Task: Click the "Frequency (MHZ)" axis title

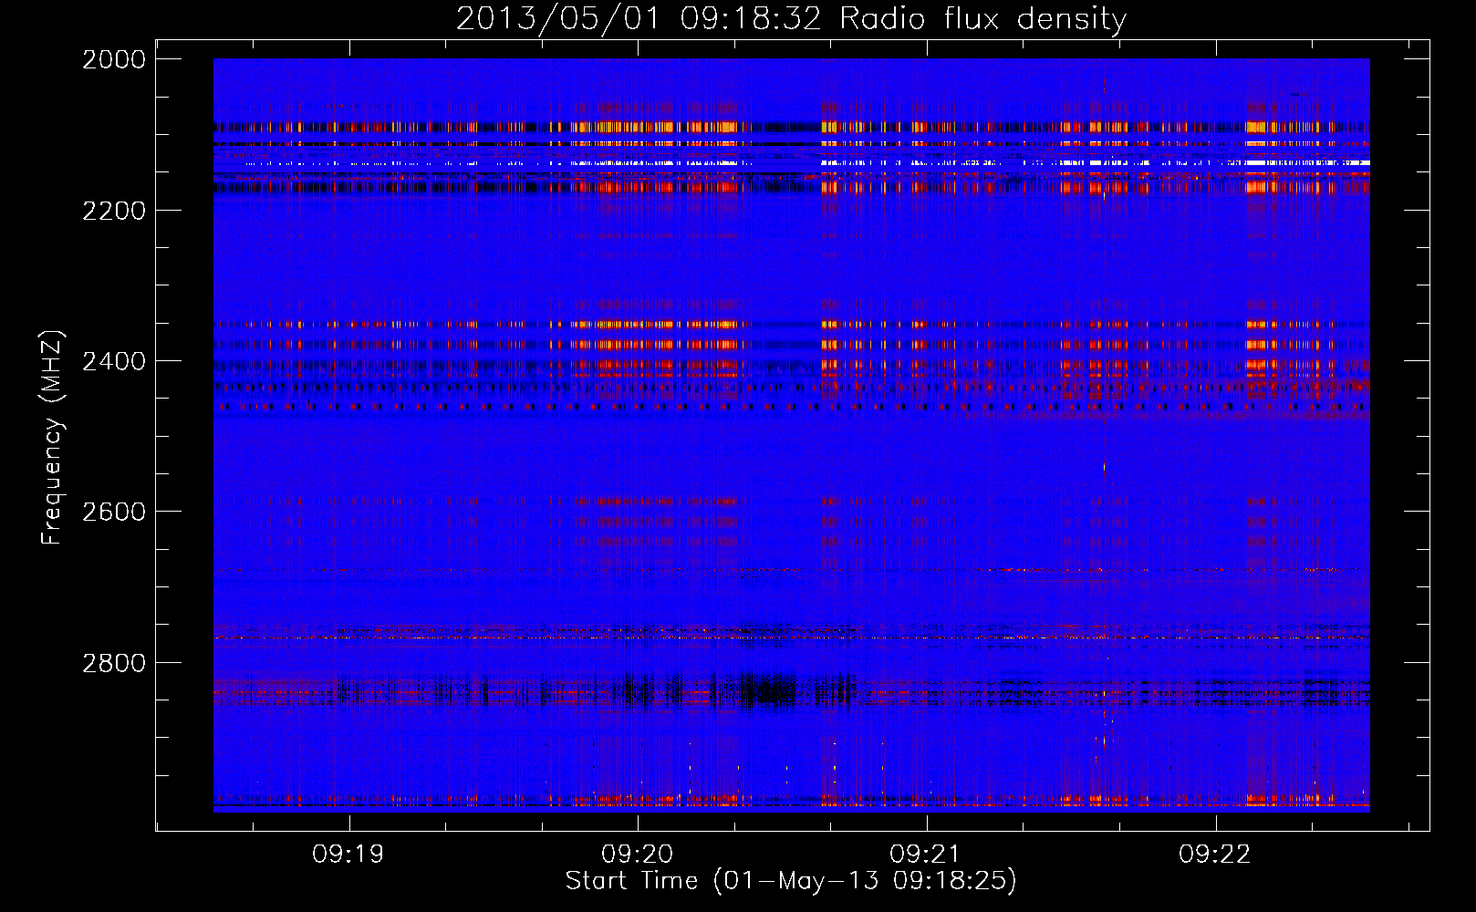Action: pyautogui.click(x=53, y=438)
